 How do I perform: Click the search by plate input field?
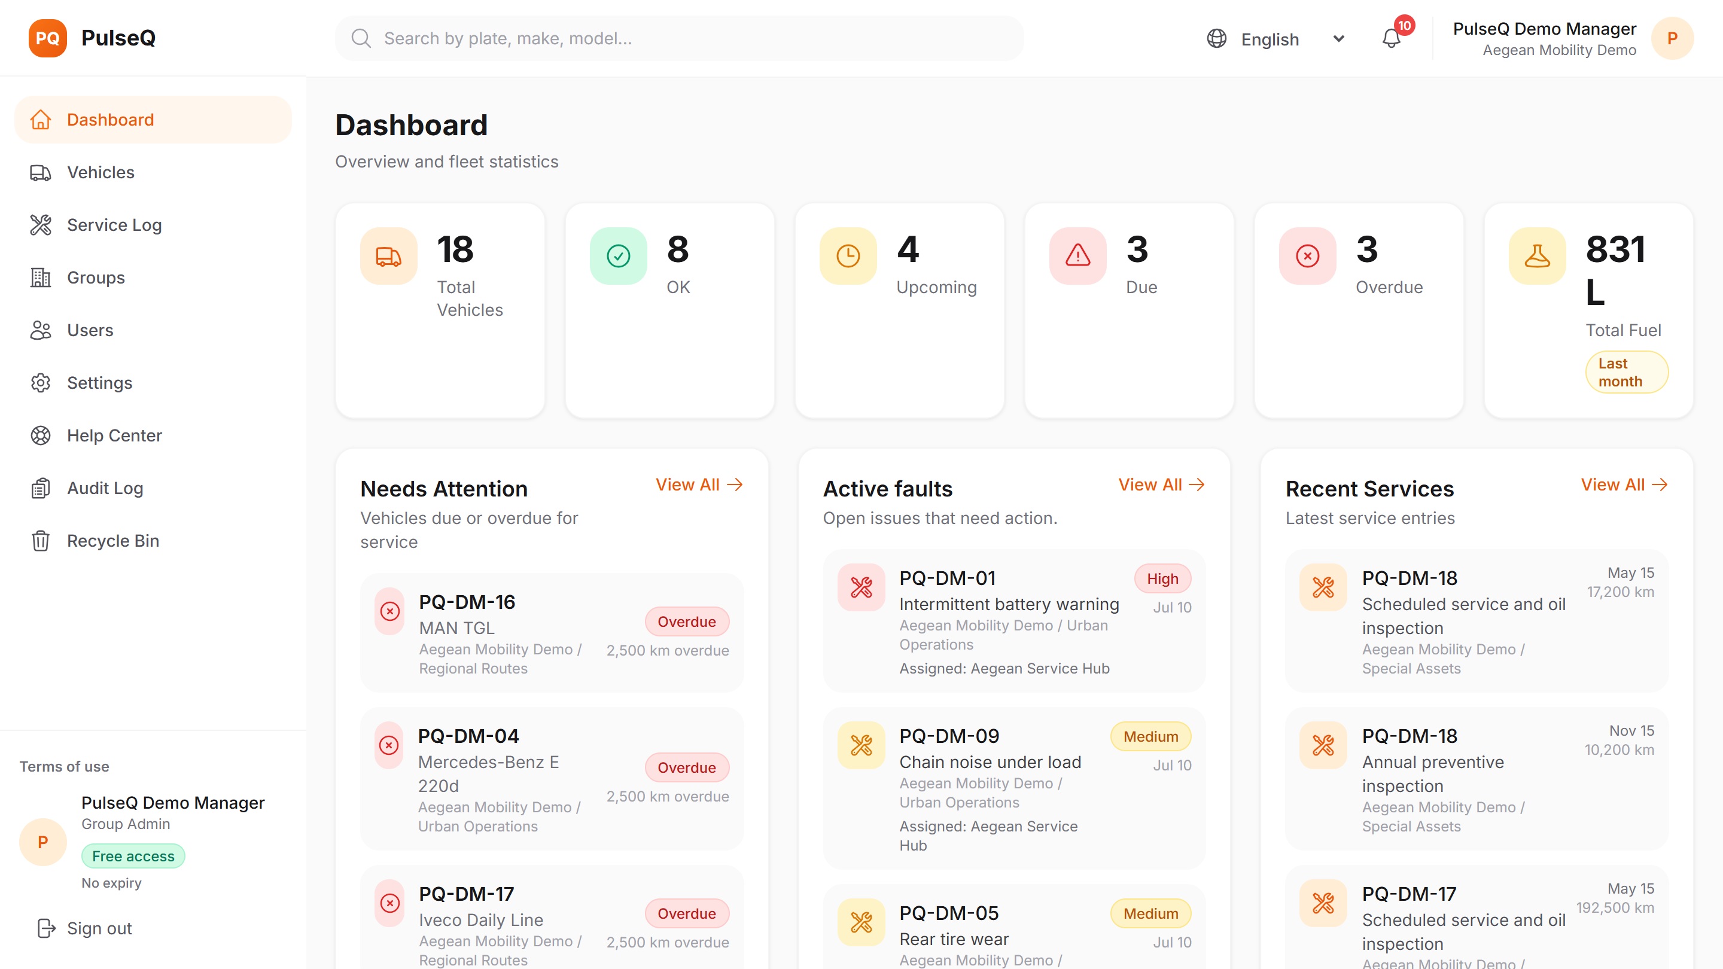click(x=679, y=38)
